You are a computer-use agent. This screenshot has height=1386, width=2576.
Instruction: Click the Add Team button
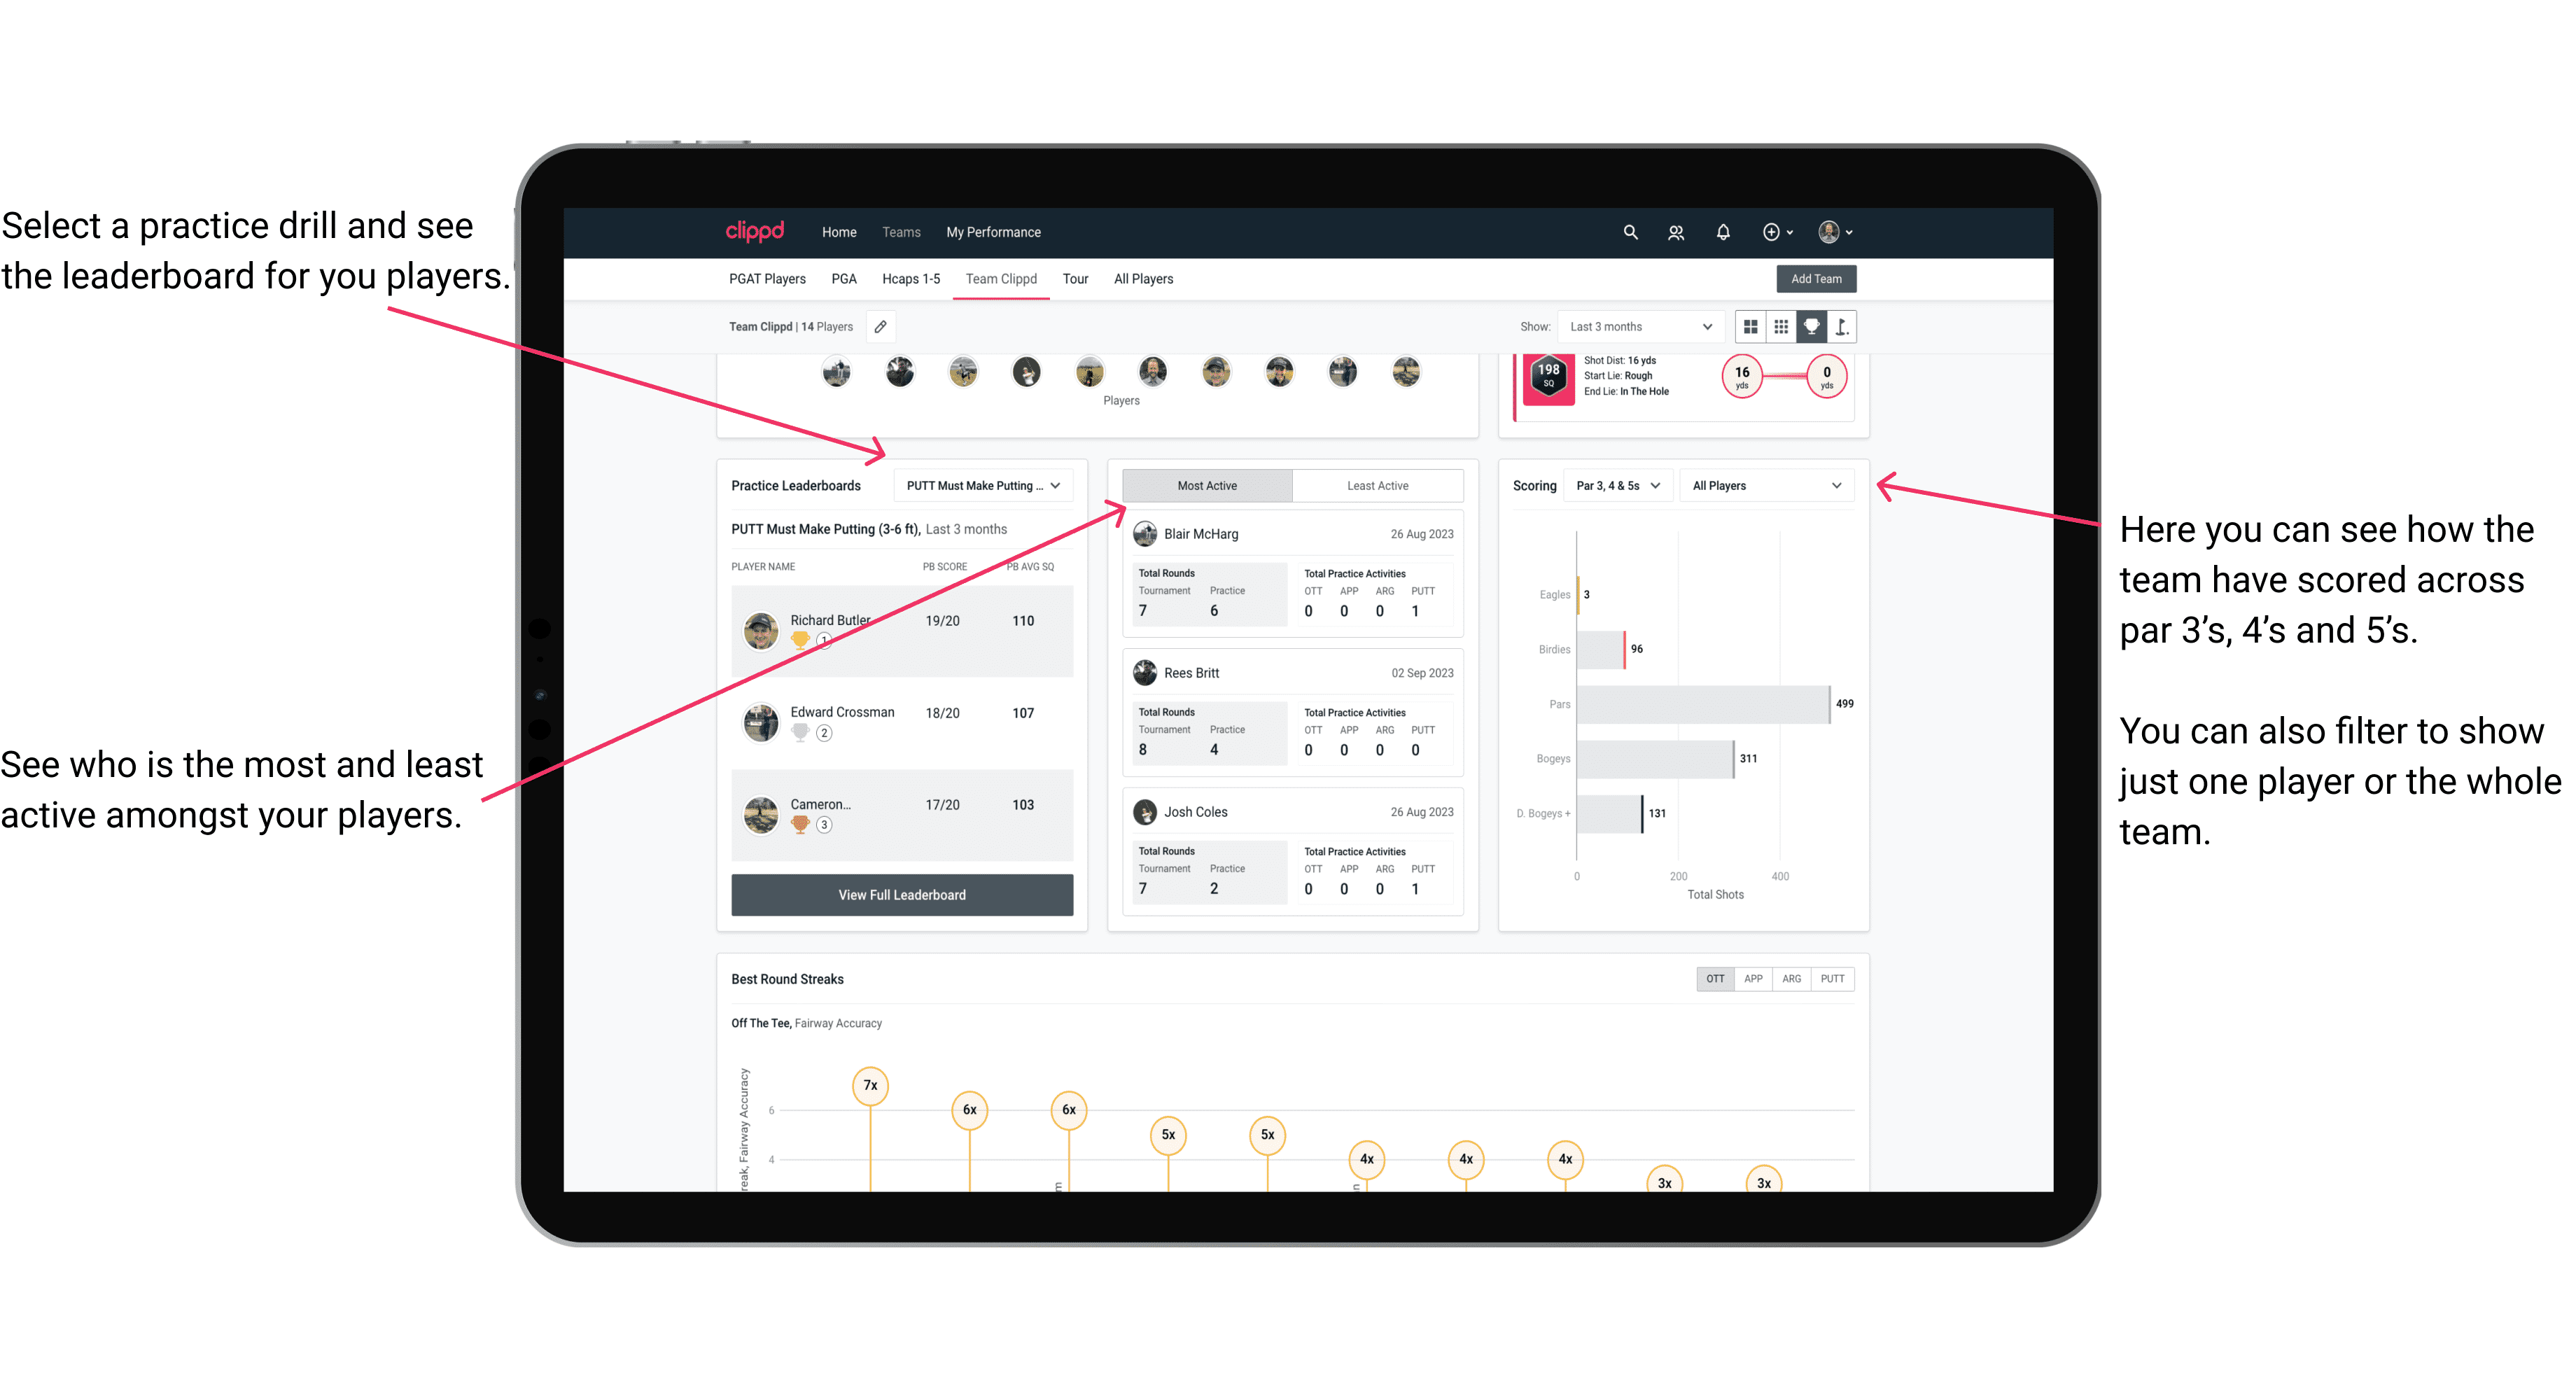[x=1815, y=278]
